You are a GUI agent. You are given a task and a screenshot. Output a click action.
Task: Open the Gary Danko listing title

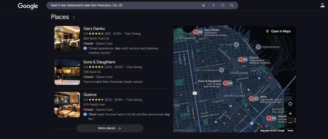coord(94,28)
